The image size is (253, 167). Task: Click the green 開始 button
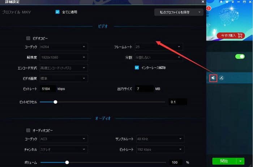(x=224, y=161)
